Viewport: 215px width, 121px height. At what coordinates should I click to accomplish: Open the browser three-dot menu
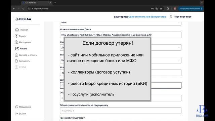pos(201,9)
